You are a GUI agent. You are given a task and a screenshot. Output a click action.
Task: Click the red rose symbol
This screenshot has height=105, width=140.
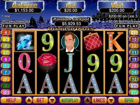pyautogui.click(x=47, y=63)
